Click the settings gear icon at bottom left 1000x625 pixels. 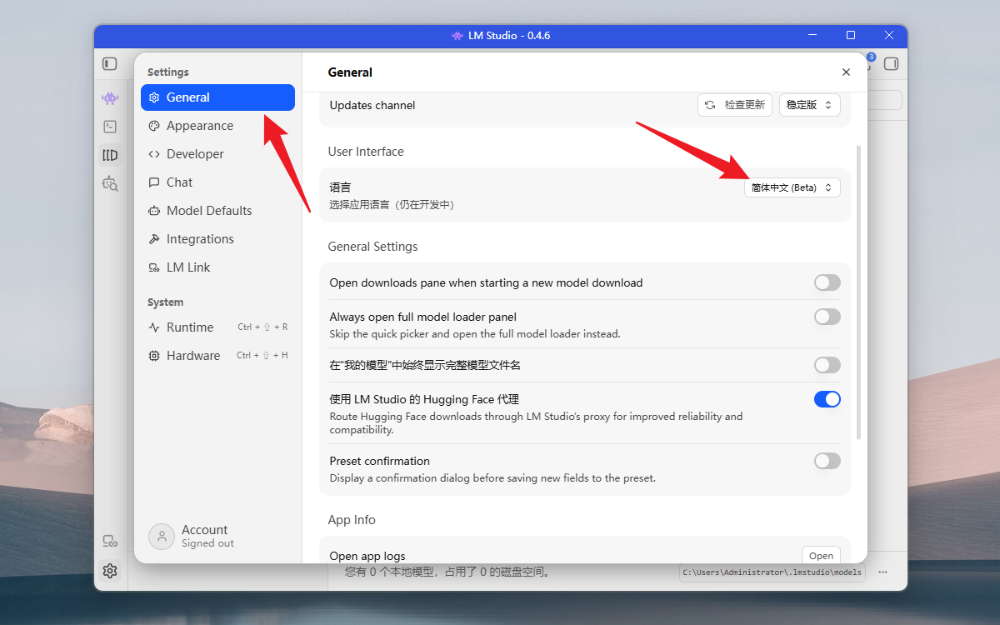point(110,571)
